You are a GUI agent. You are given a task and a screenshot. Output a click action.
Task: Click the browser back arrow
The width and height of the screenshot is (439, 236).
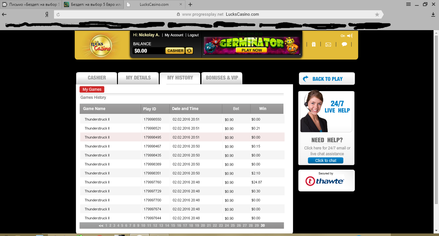click(x=4, y=14)
